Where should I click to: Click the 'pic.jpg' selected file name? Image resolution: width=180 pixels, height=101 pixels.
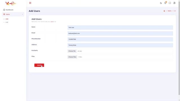80,51
